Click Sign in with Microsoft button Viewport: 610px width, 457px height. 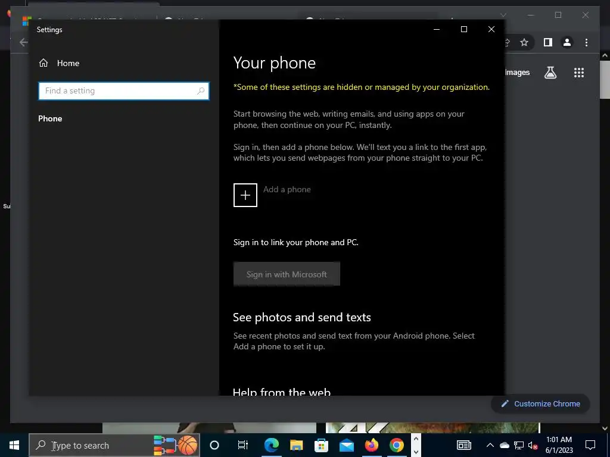coord(287,274)
